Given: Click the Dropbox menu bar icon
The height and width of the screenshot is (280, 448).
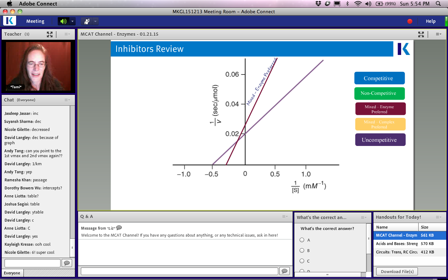Looking at the screenshot, I should click(x=318, y=4).
